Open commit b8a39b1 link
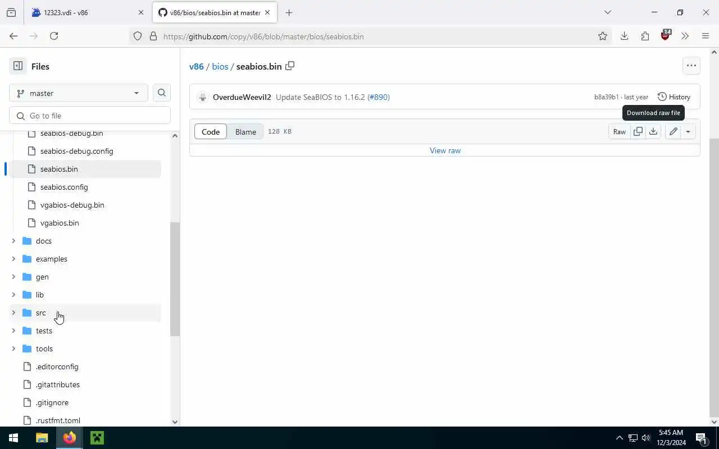Viewport: 719px width, 449px height. 606,97
